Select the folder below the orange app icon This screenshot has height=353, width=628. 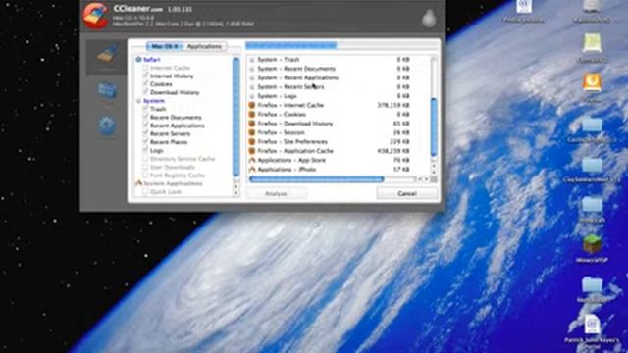click(x=592, y=125)
